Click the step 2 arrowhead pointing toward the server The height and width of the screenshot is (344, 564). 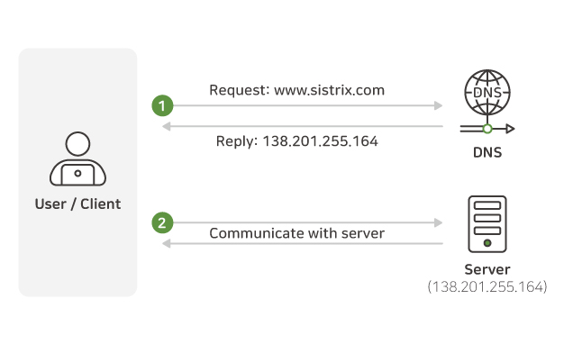click(x=438, y=222)
